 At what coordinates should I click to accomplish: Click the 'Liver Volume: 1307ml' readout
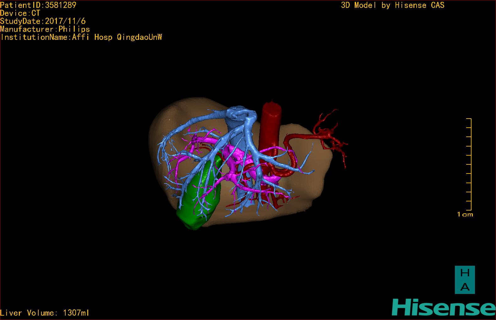click(45, 313)
